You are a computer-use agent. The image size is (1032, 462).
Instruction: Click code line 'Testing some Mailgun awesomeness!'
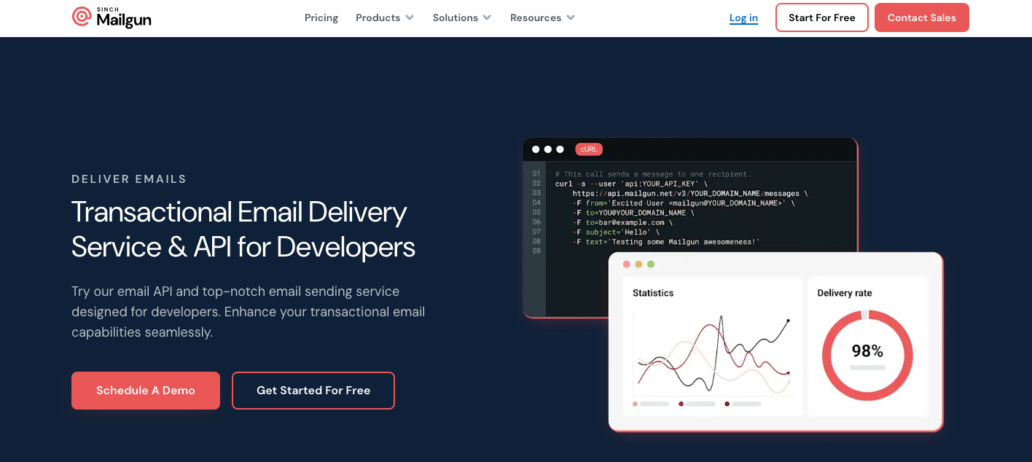(666, 241)
